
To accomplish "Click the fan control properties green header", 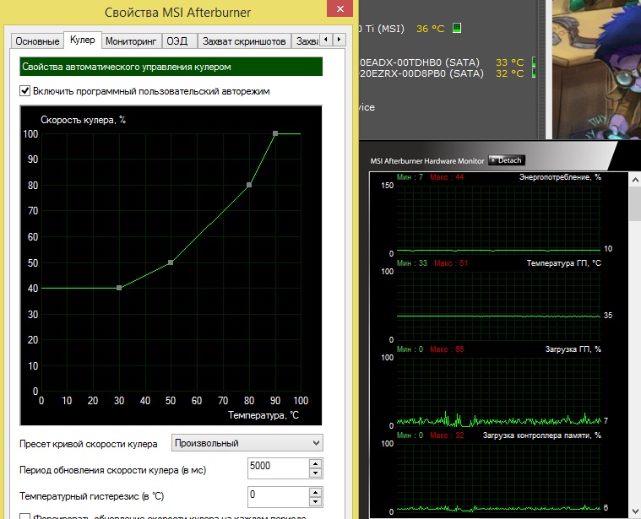I will pyautogui.click(x=171, y=67).
